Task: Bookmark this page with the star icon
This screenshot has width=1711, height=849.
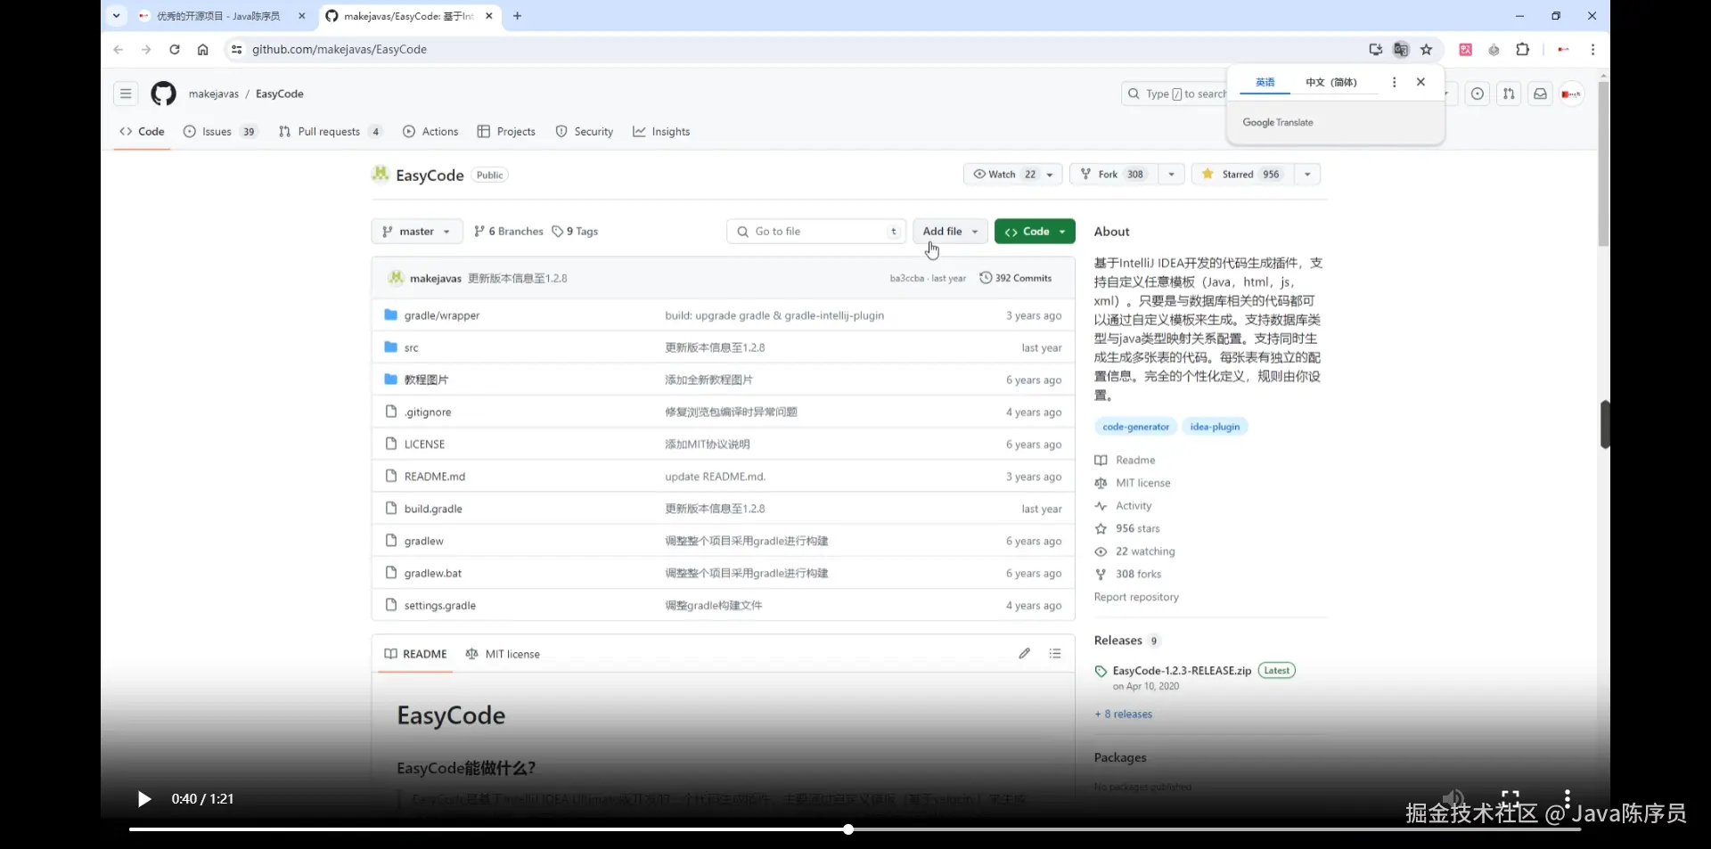Action: [x=1426, y=50]
